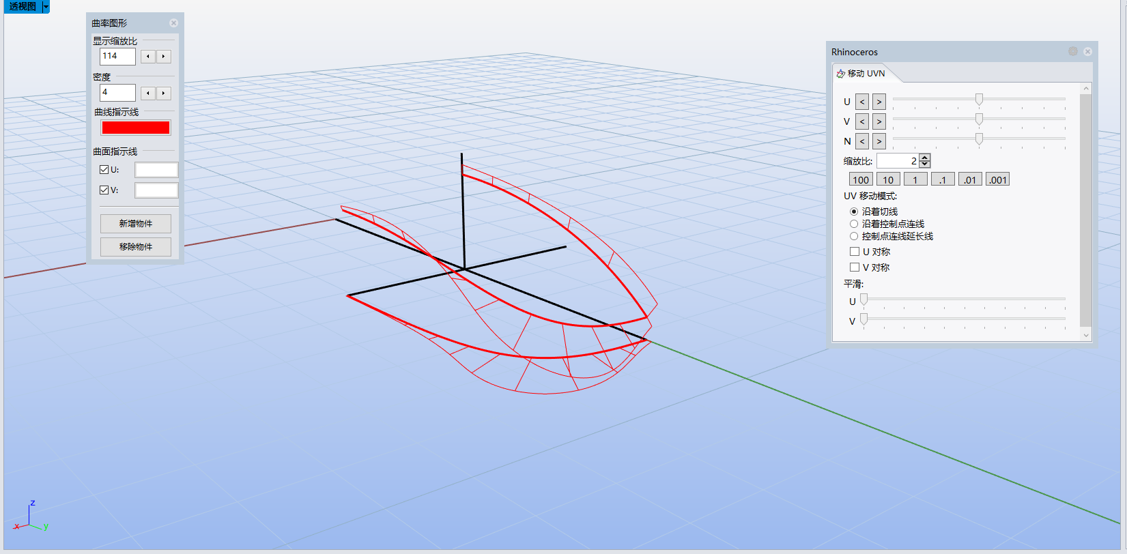The image size is (1127, 554).
Task: Increase density with right arrow
Action: click(164, 93)
